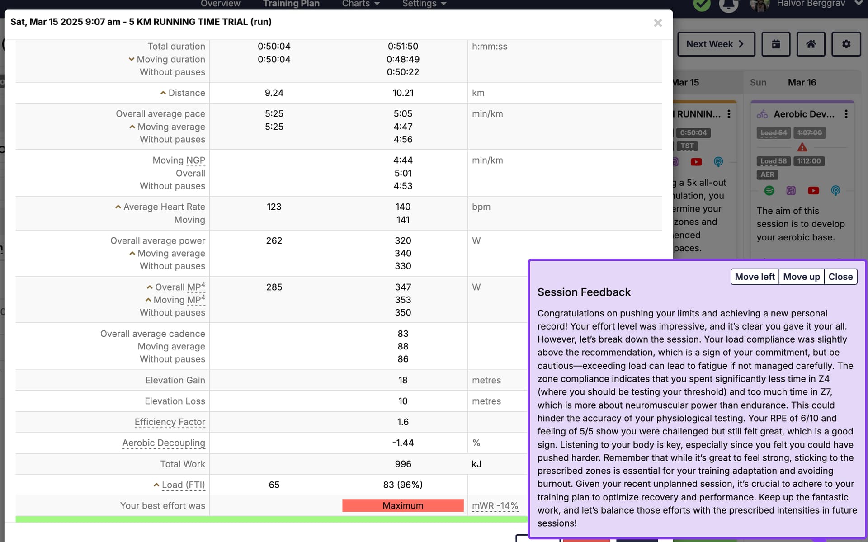Viewport: 868px width, 542px height.
Task: Collapse the Load (FTI) chevron
Action: click(x=156, y=485)
